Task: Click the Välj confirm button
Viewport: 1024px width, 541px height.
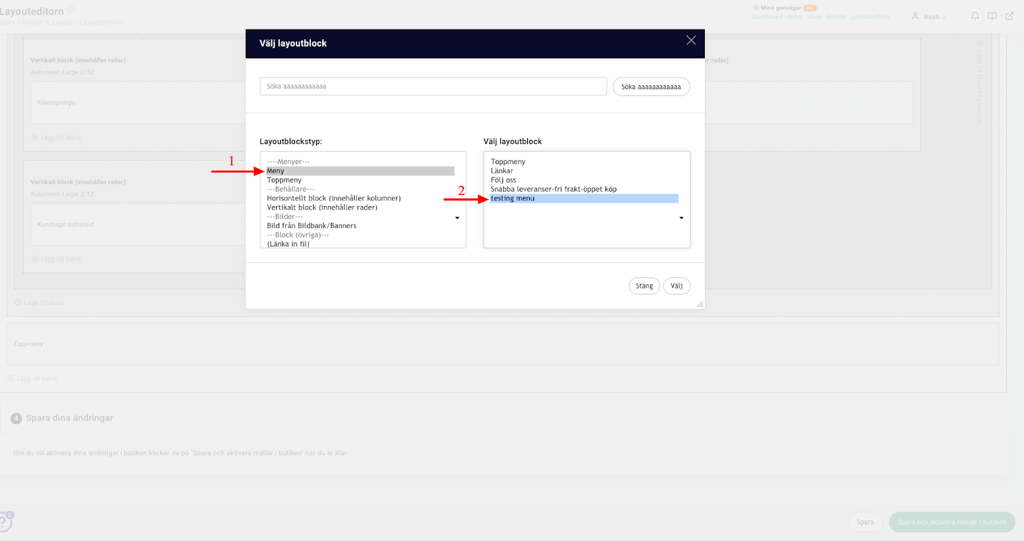Action: tap(677, 286)
